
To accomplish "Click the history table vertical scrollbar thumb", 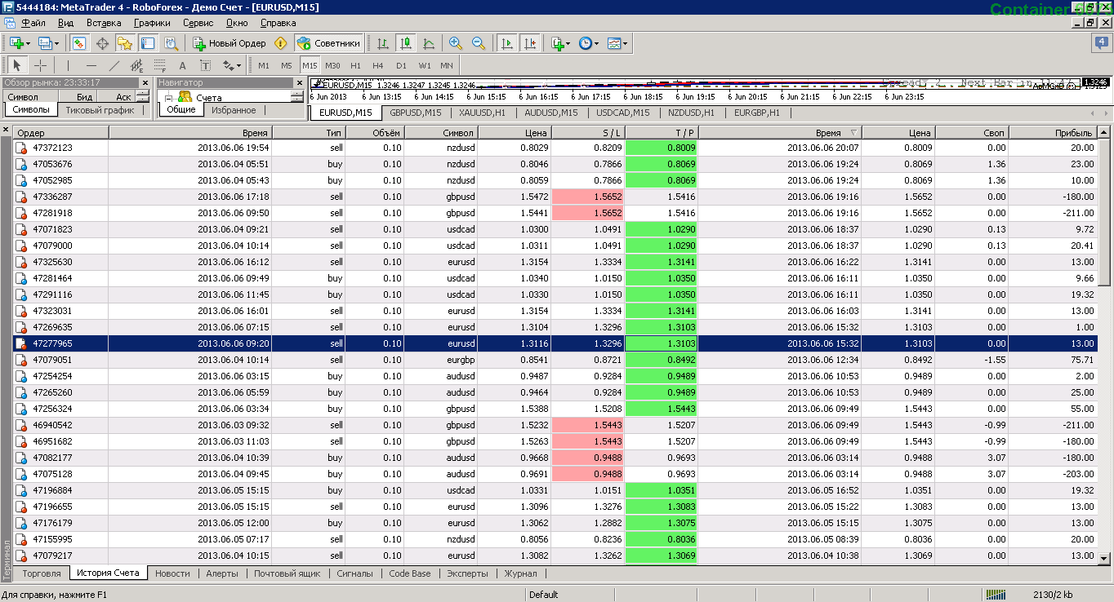I will (x=1104, y=212).
